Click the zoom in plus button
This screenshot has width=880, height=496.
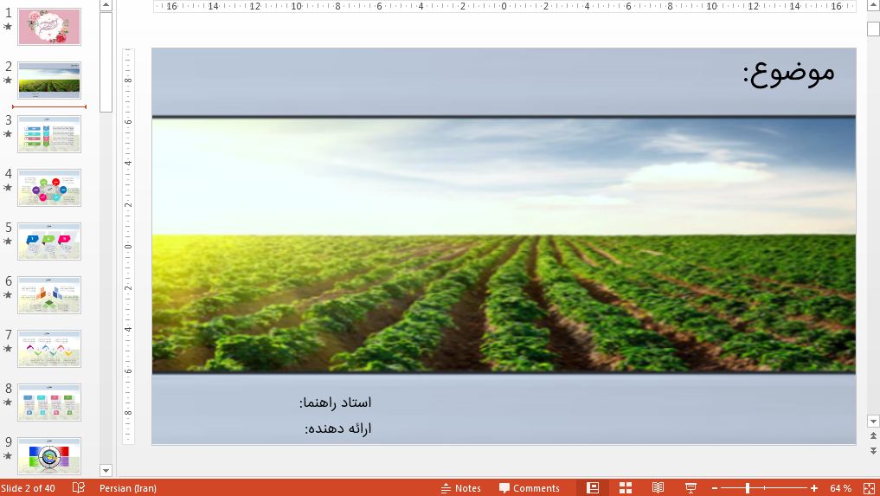tap(813, 489)
